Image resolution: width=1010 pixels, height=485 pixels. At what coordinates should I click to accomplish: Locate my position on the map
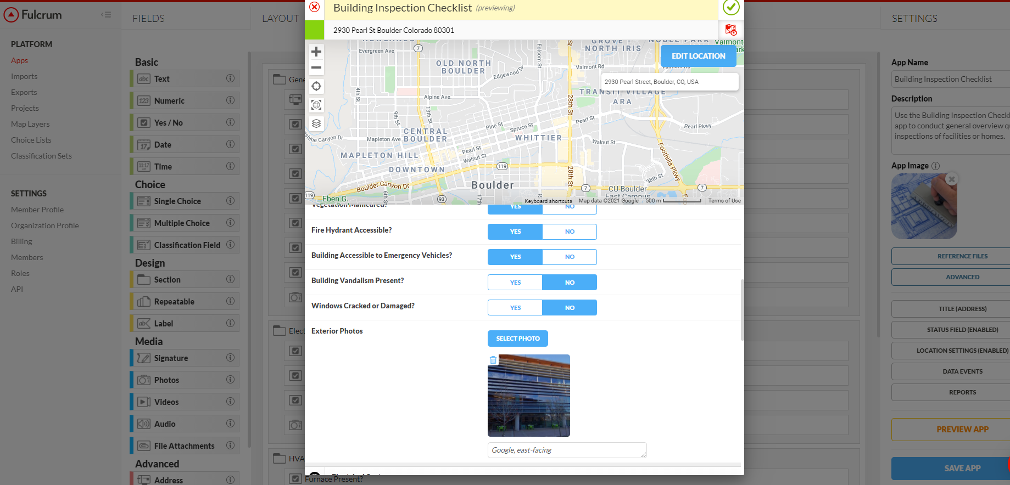click(316, 86)
